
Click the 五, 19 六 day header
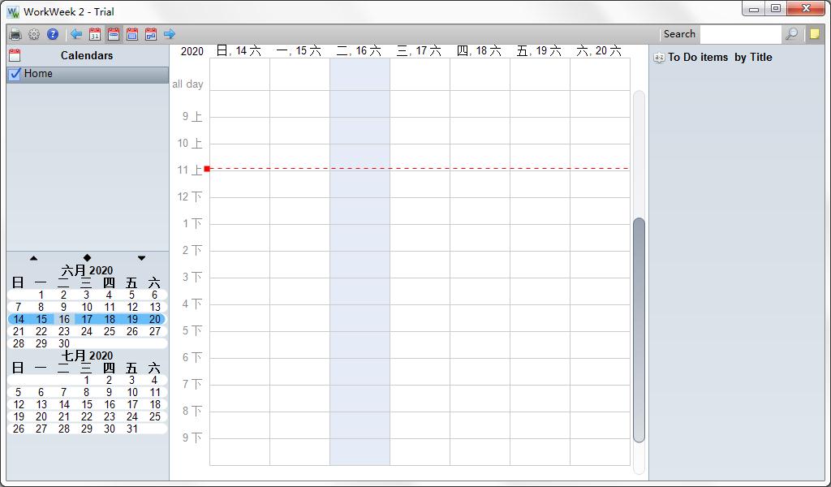(x=539, y=51)
